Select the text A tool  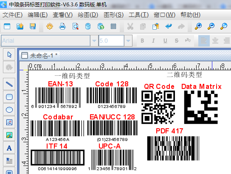click(x=9, y=148)
